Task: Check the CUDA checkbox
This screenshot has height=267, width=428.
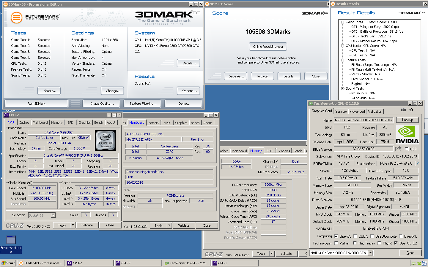Action: pyautogui.click(x=355, y=236)
